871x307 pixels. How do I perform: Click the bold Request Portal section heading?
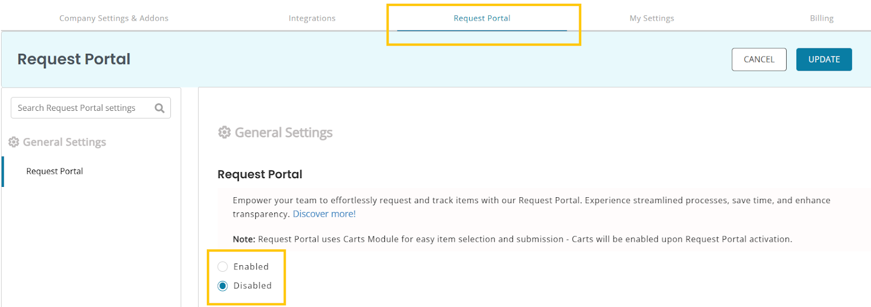tap(260, 174)
